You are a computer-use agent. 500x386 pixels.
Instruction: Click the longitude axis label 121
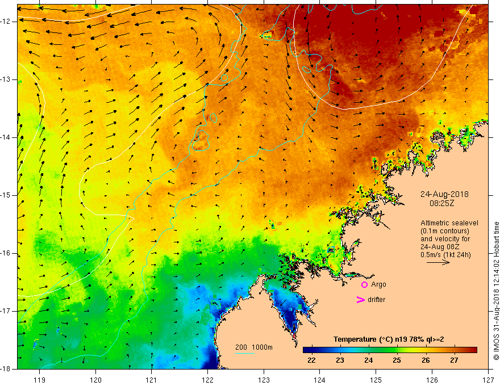(x=152, y=380)
